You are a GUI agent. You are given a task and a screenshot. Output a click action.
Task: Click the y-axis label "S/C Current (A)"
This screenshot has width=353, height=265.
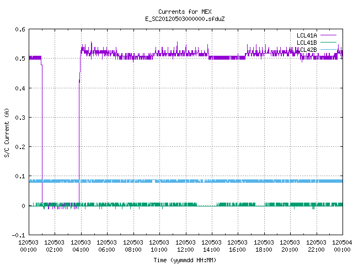click(7, 133)
